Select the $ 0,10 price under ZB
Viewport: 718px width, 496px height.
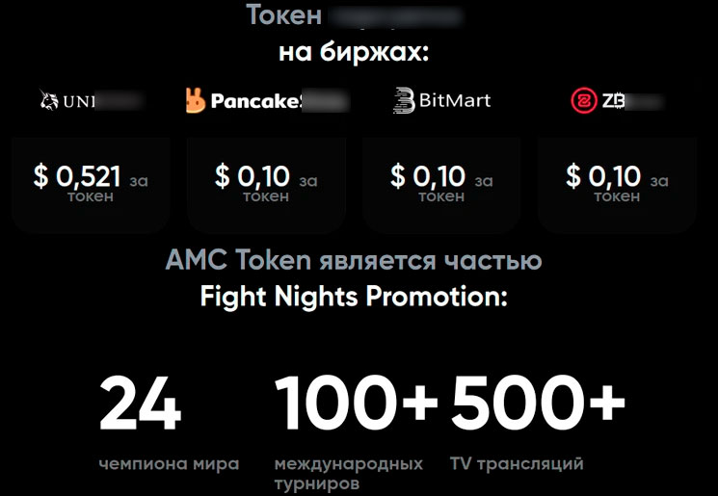coord(603,176)
